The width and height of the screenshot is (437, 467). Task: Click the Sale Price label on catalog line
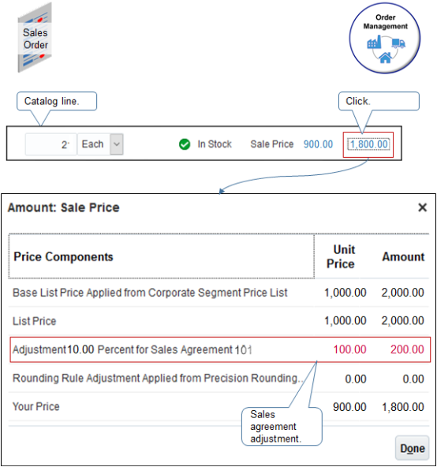[x=272, y=144]
